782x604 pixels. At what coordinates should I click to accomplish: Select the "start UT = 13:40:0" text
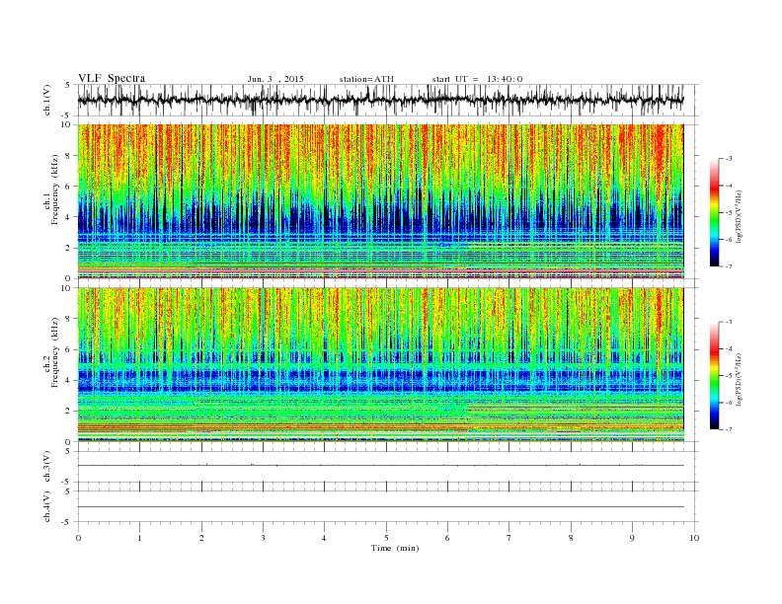pyautogui.click(x=477, y=79)
